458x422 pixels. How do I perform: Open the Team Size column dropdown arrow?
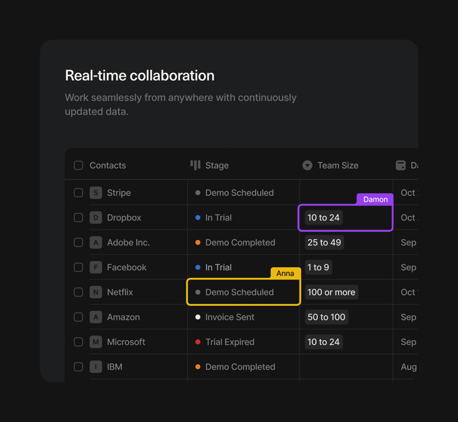coord(307,165)
